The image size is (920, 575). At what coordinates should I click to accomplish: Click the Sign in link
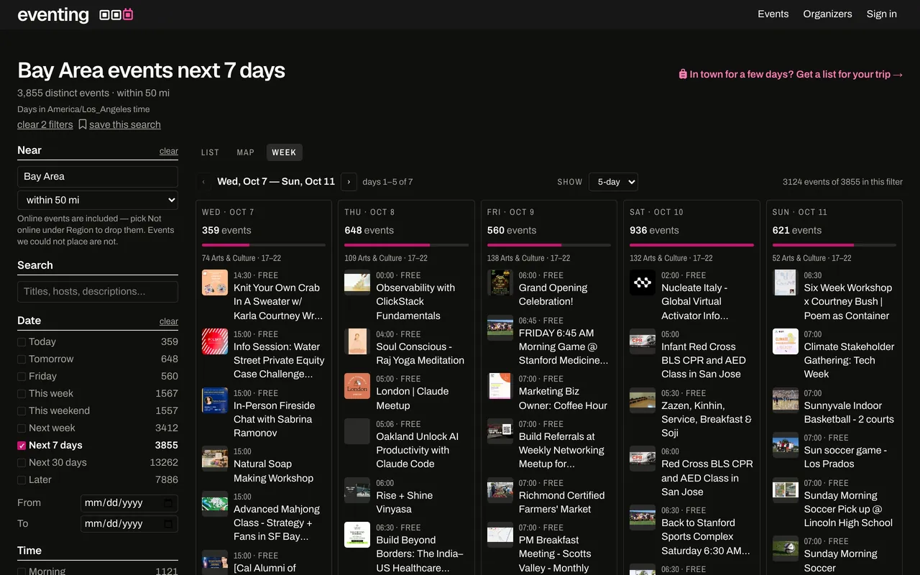pos(882,14)
